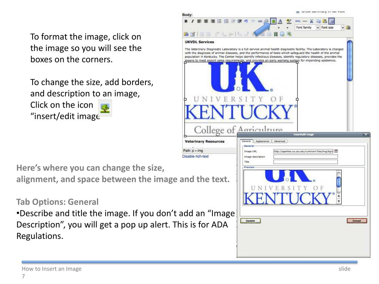Viewport: 379px width, 284px height.
Task: Insert a bulleted list
Action: pyautogui.click(x=219, y=21)
